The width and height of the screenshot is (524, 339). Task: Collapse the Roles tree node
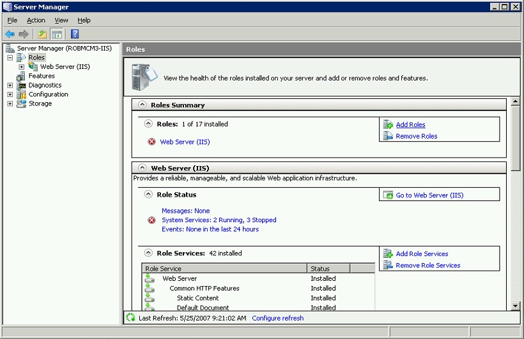[10, 57]
